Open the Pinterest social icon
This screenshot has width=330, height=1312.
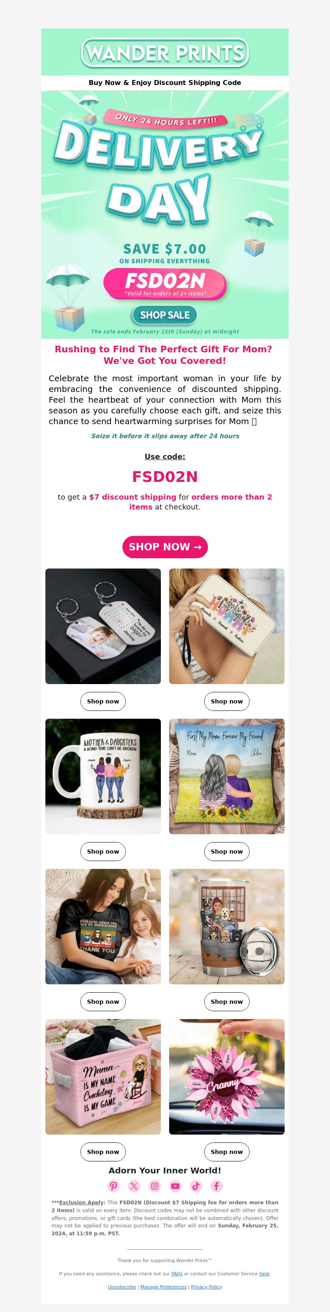pos(113,1186)
